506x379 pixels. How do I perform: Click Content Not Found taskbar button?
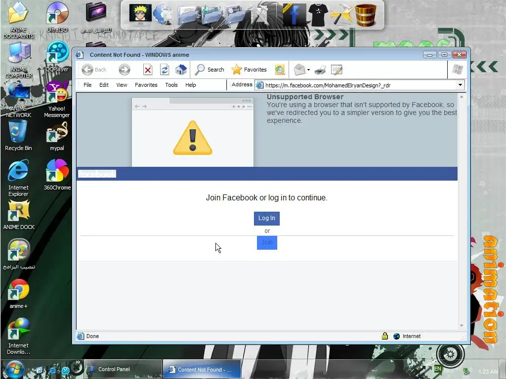tap(202, 369)
